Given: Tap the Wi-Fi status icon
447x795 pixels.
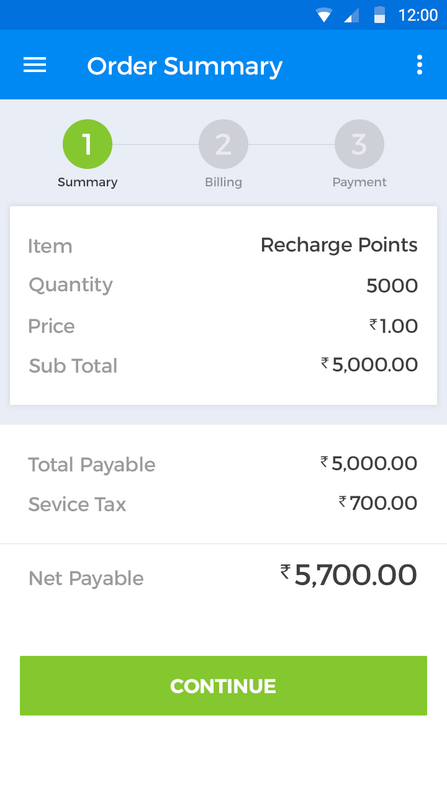Looking at the screenshot, I should (324, 15).
